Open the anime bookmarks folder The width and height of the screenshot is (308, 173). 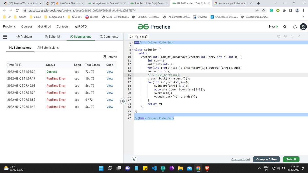pos(36,17)
